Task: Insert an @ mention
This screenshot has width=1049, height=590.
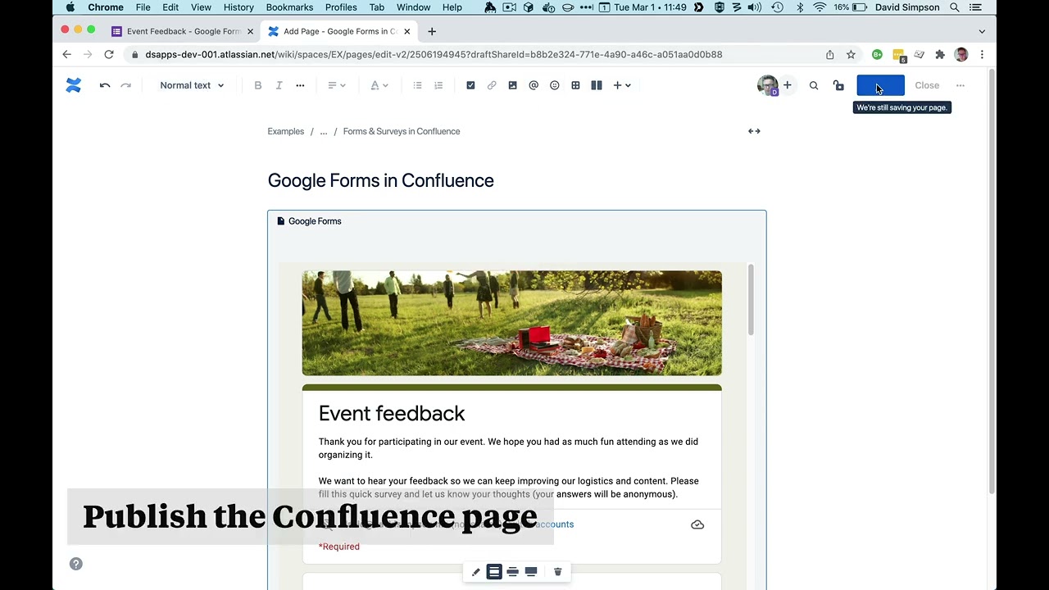Action: 534,85
